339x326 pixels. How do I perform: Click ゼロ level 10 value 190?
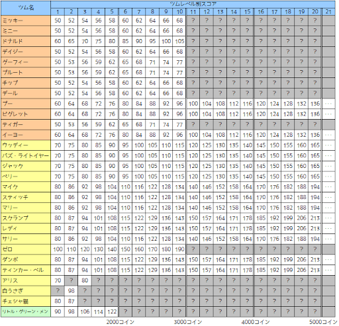[179, 249]
